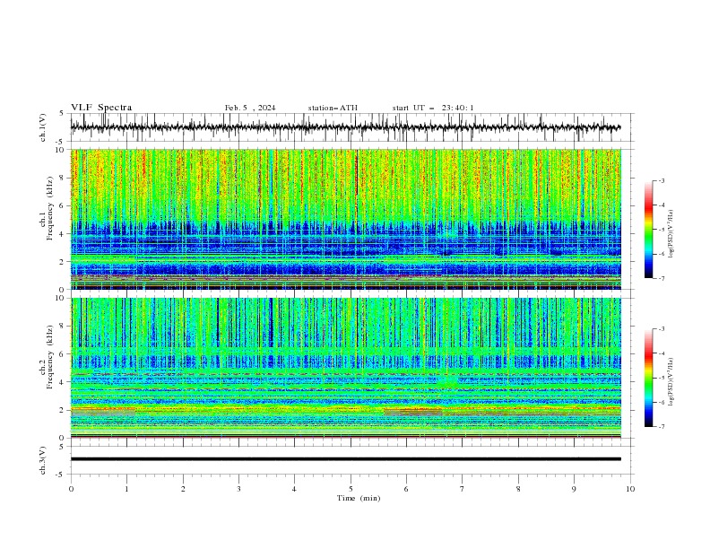710x549 pixels.
Task: Click time axis tick label "5"
Action: tap(351, 489)
